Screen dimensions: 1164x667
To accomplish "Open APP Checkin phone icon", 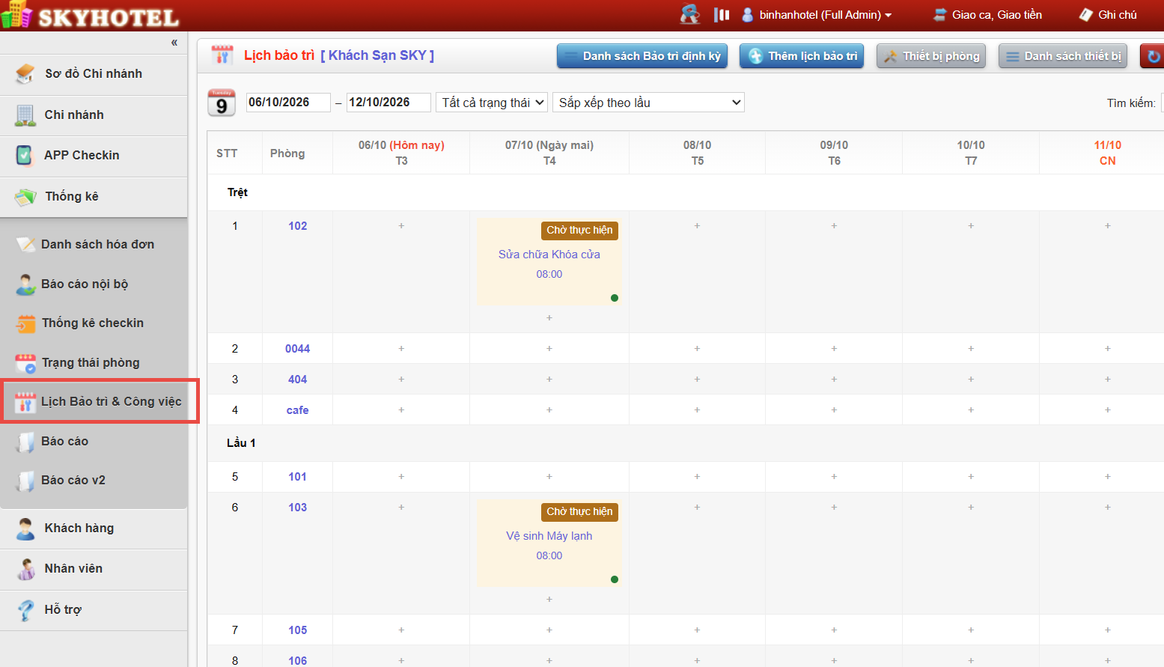I will pyautogui.click(x=25, y=155).
